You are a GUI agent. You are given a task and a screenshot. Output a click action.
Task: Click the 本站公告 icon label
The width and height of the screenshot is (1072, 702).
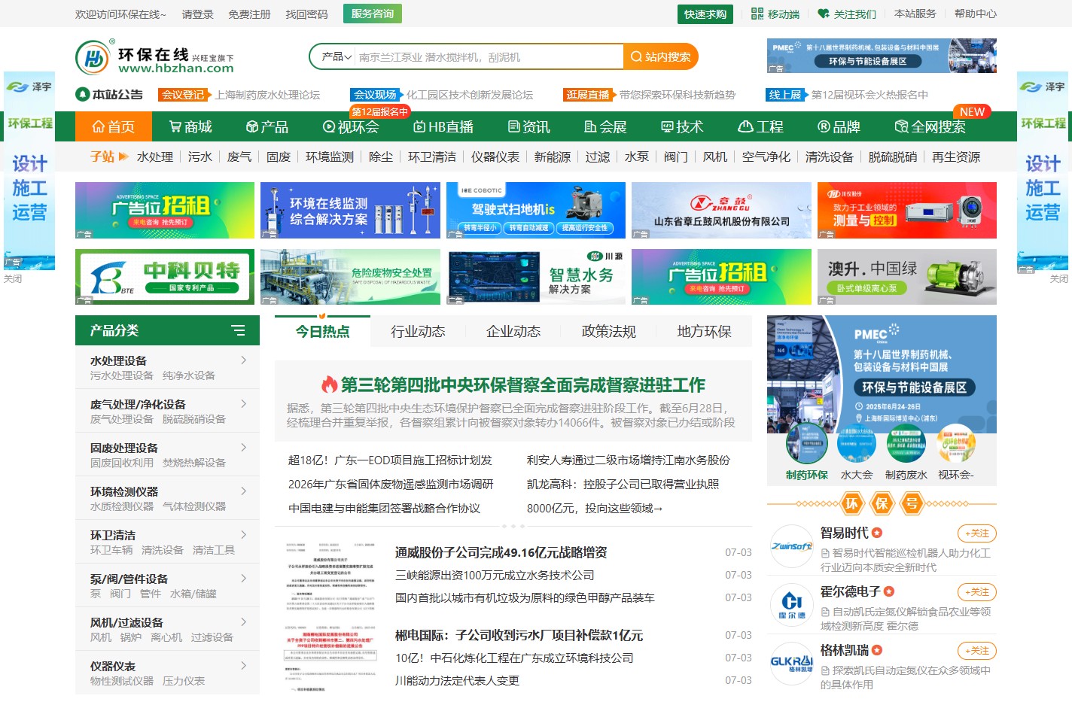pyautogui.click(x=110, y=94)
